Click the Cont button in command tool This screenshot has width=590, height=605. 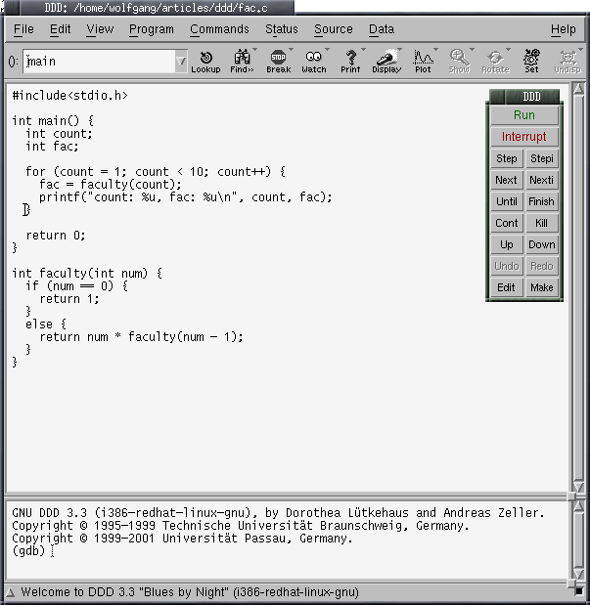507,223
